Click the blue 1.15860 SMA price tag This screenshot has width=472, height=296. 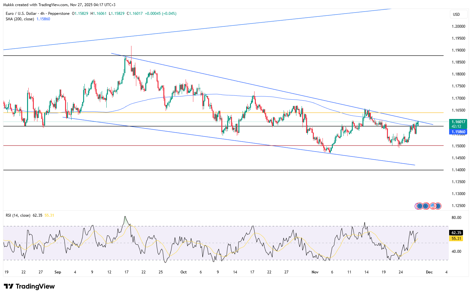click(458, 132)
